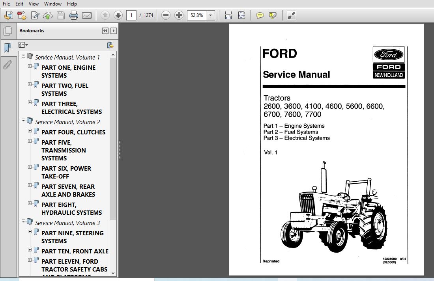Add a sticky note comment

(260, 15)
